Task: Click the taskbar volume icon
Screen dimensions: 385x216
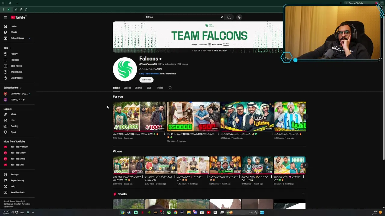Action: 13,212
